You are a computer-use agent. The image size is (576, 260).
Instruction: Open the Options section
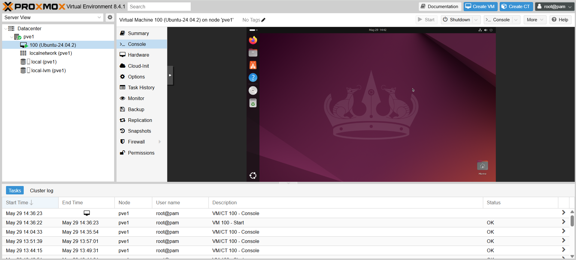point(142,77)
